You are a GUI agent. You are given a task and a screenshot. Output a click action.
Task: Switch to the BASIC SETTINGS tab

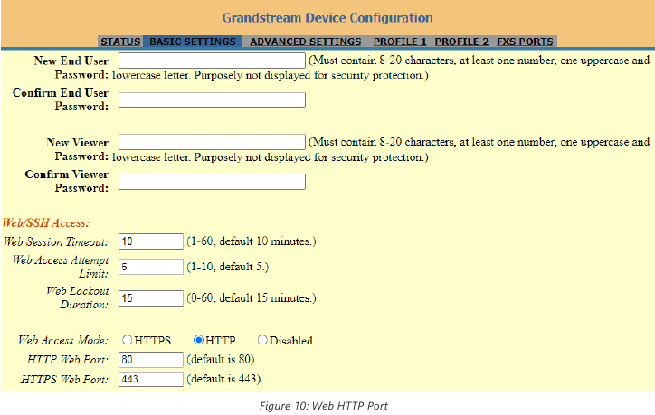click(193, 42)
